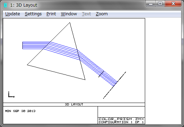
Task: Click the 3D Layout window icon
Action: click(x=6, y=5)
